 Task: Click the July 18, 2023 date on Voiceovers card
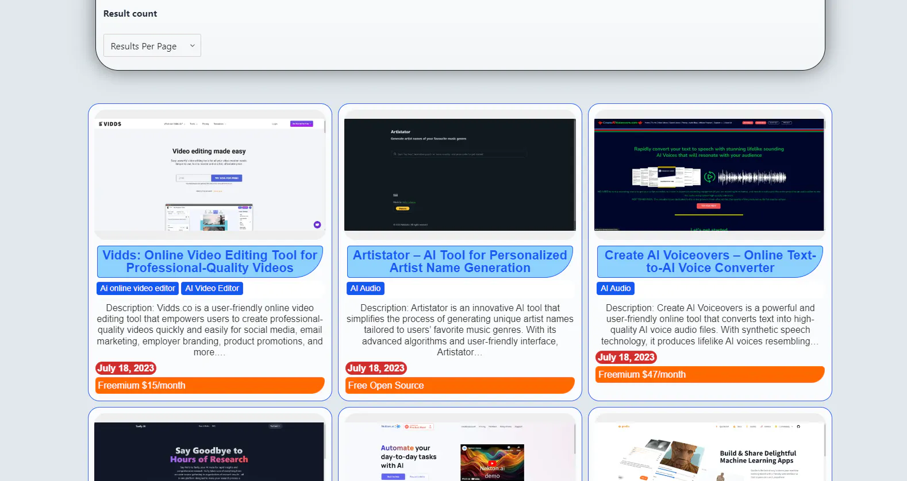click(x=626, y=357)
